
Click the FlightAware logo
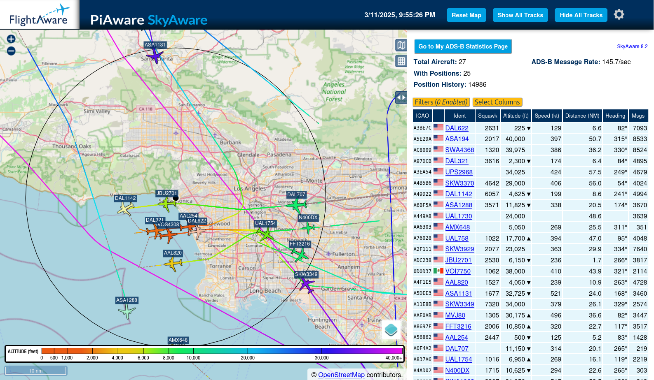(39, 15)
